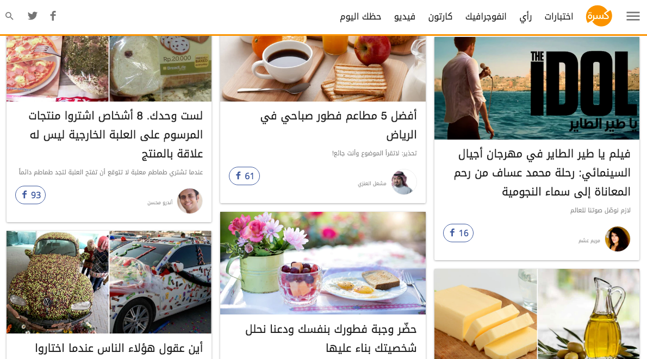The image size is (647, 359).
Task: Open the butter and olive oil image
Action: [x=537, y=314]
